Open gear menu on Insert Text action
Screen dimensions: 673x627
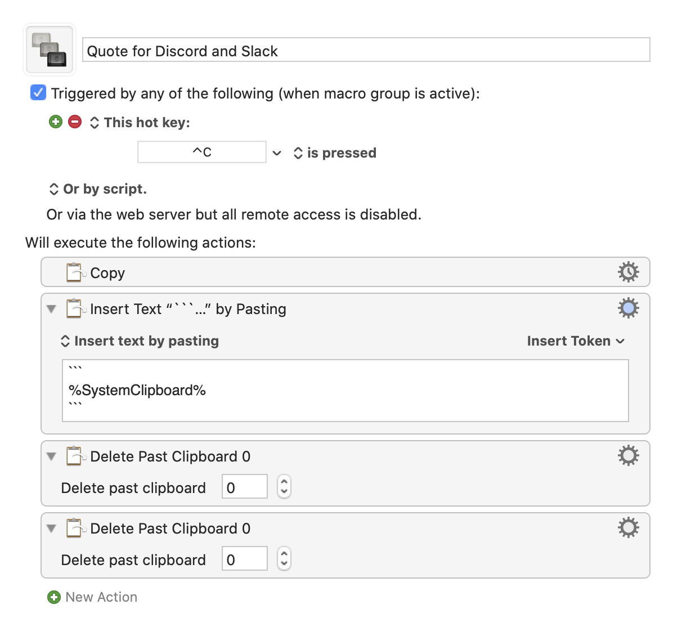629,308
